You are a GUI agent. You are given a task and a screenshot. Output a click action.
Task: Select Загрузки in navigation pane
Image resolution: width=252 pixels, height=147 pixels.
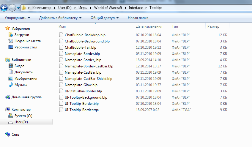pyautogui.click(x=22, y=35)
